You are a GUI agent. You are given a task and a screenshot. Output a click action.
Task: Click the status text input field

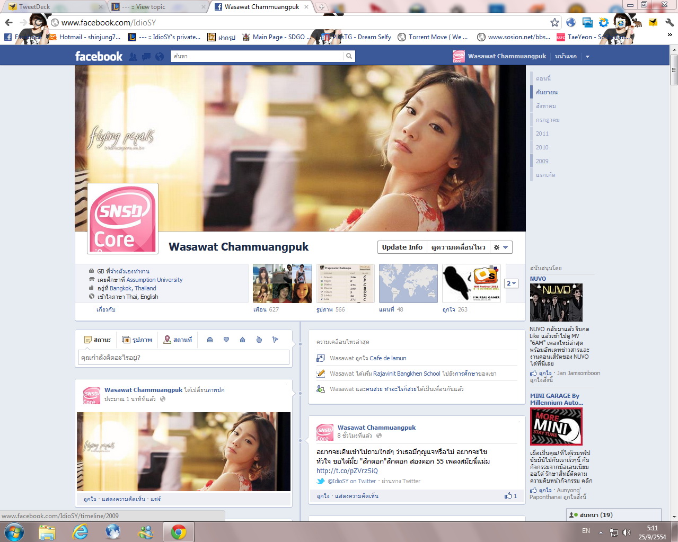click(x=183, y=358)
